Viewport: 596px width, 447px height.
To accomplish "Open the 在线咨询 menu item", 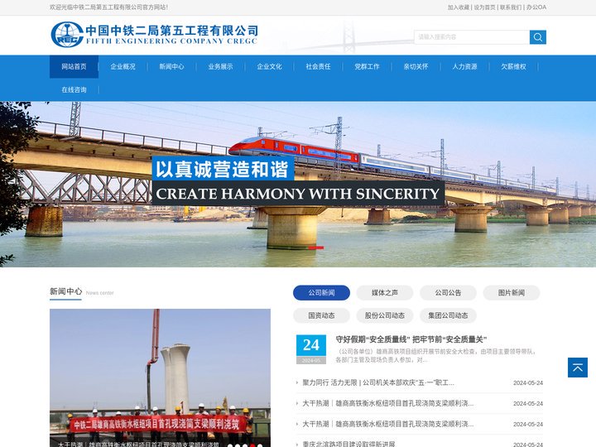I will pos(74,89).
